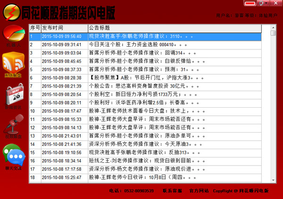Select row 股神-王辉老师今日收评：10月8日
This screenshot has height=199, width=283.
tap(145, 177)
